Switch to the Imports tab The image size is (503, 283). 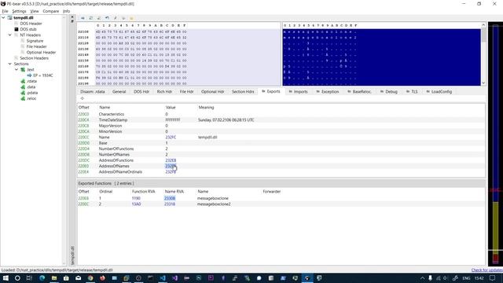pyautogui.click(x=298, y=91)
